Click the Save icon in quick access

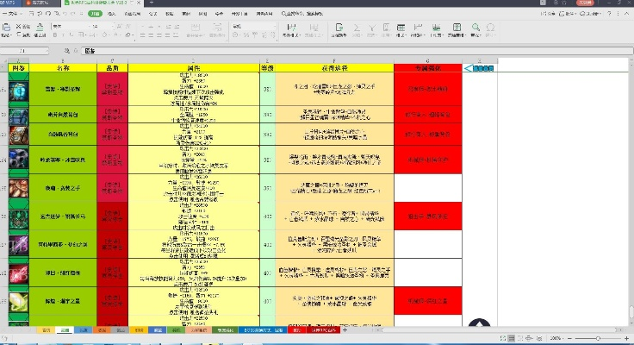[32, 13]
